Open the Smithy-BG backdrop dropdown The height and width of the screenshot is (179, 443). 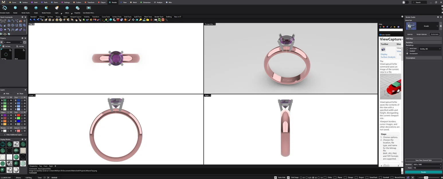[x=430, y=49]
